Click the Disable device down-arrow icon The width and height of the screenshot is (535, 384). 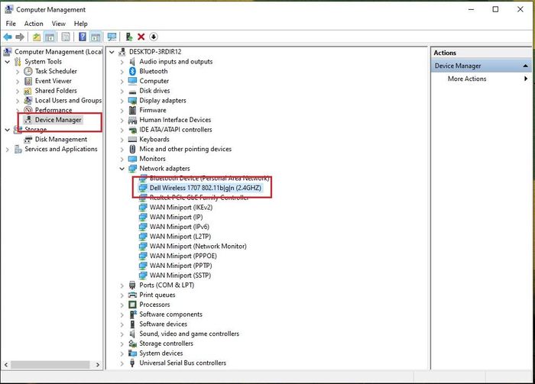[x=154, y=37]
